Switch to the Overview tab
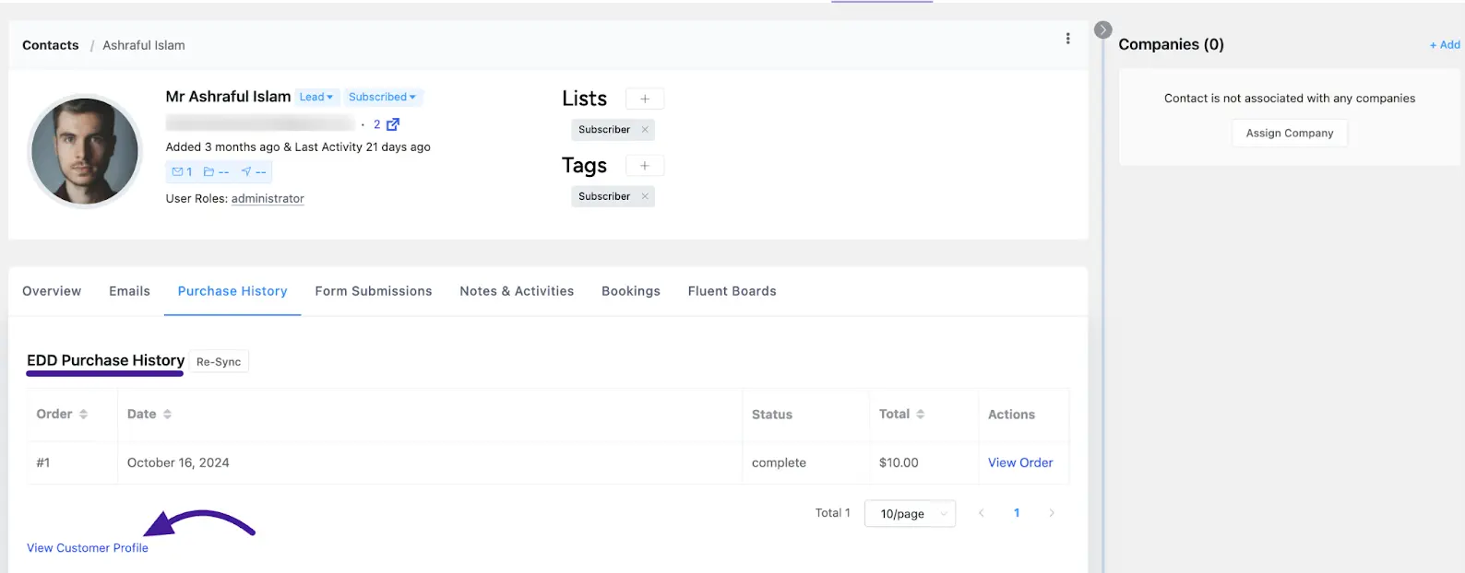Viewport: 1465px width, 573px height. [52, 291]
